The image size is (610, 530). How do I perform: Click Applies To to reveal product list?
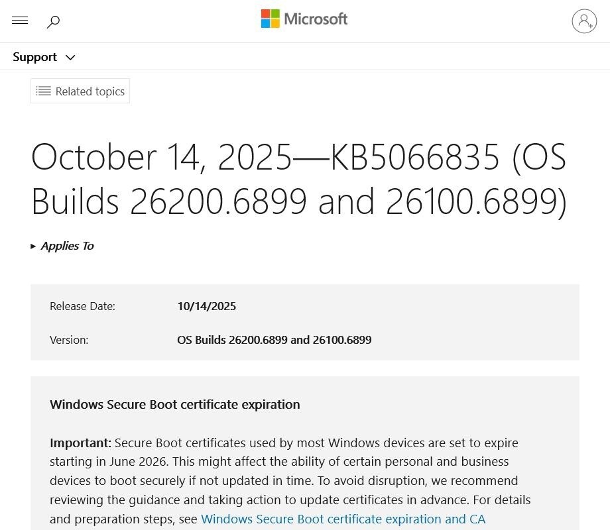(67, 245)
